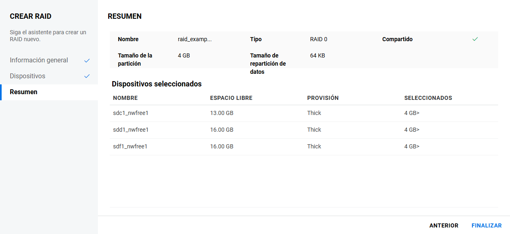Click the 64 KB stripe size value

[x=317, y=55]
